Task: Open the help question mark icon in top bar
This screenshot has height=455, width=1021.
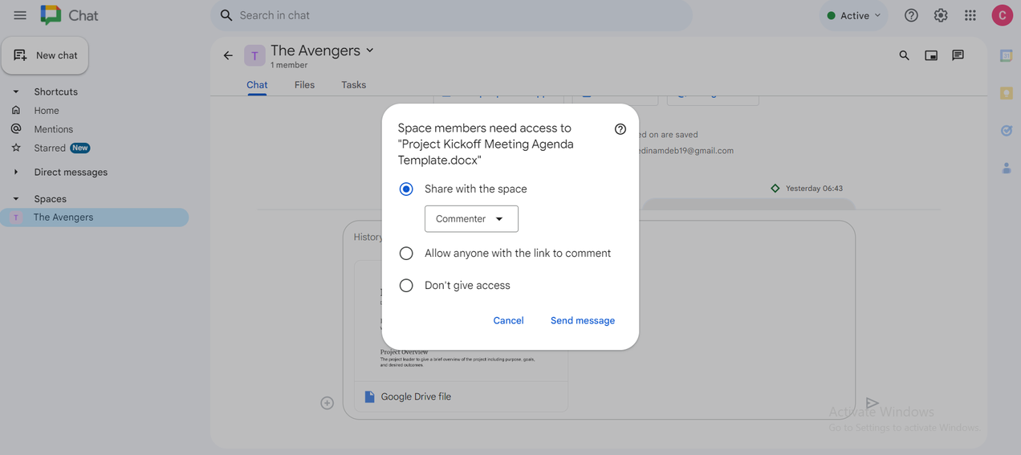Action: [911, 15]
